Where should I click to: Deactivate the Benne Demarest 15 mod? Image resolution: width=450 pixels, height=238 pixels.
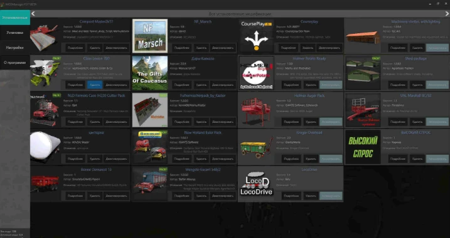click(116, 195)
